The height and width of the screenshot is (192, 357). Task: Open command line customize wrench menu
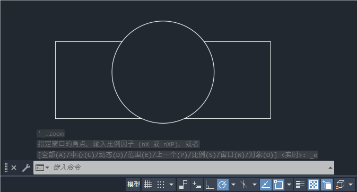[x=26, y=168]
